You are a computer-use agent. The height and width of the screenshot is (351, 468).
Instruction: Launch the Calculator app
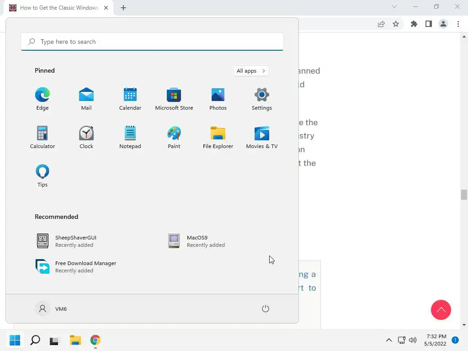(x=43, y=137)
